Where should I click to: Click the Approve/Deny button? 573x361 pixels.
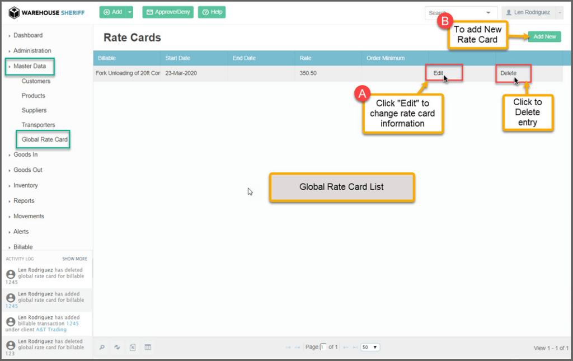pyautogui.click(x=168, y=12)
